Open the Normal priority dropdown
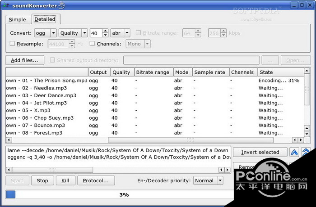 208,180
